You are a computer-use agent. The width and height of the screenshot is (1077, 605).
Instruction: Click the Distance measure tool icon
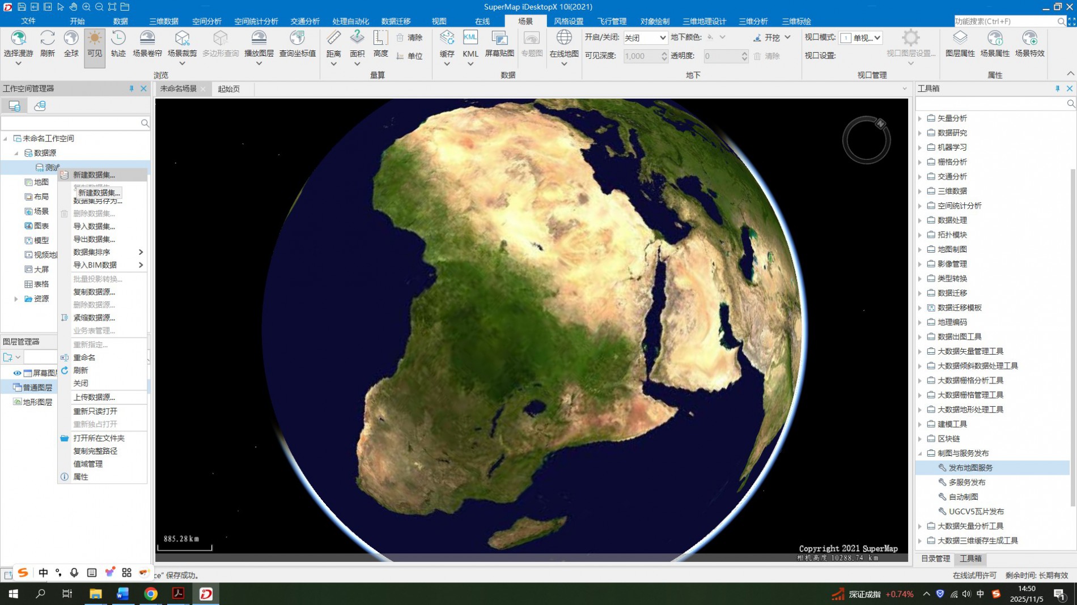333,39
